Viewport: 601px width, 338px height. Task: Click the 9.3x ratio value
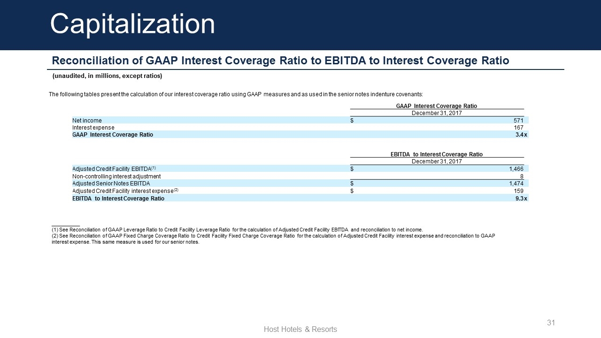(521, 199)
